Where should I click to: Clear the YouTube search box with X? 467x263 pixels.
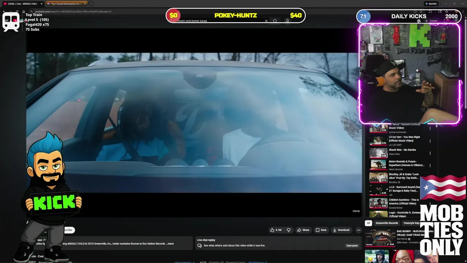coord(266,21)
